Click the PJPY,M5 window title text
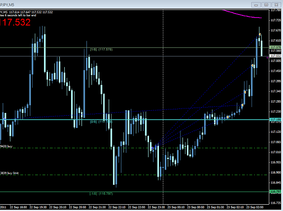The height and width of the screenshot is (211, 283). click(x=7, y=5)
